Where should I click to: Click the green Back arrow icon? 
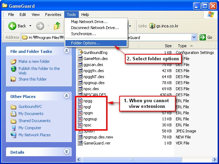pos(12,26)
